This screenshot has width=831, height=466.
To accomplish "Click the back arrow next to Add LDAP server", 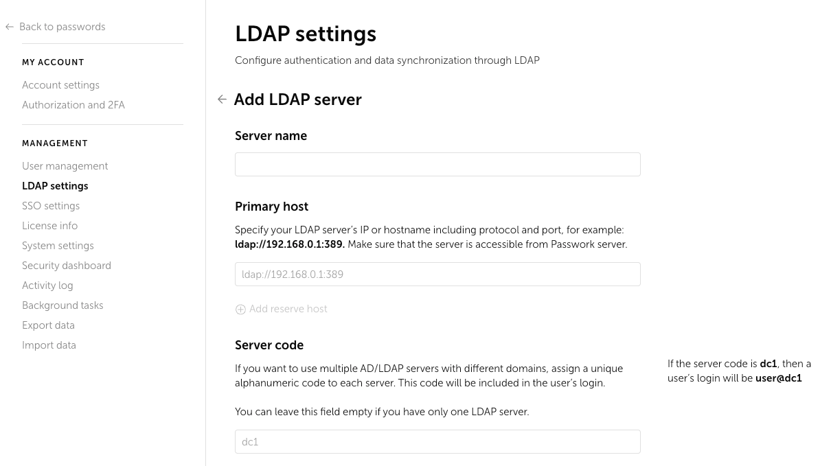I will coord(222,100).
